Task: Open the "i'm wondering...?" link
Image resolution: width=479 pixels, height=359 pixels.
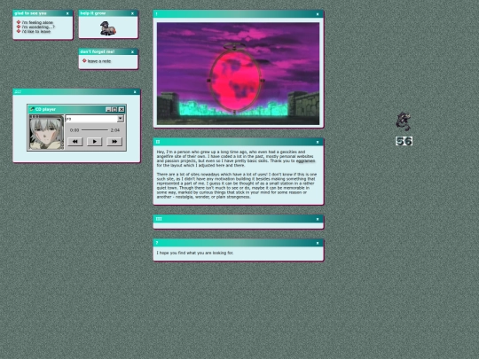Action: [x=38, y=27]
